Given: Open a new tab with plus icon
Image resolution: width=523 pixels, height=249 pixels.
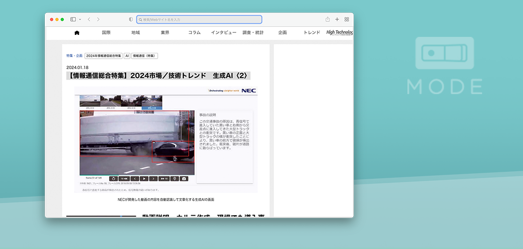Looking at the screenshot, I should coord(337,19).
